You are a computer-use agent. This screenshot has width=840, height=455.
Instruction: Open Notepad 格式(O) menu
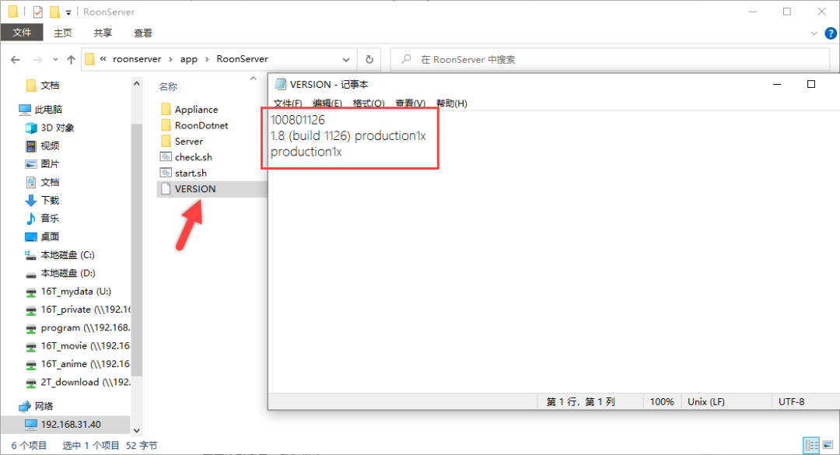coord(369,103)
